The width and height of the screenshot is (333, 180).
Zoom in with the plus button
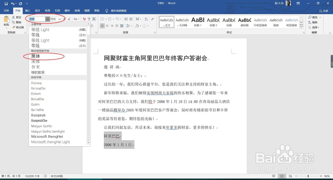coord(321,176)
